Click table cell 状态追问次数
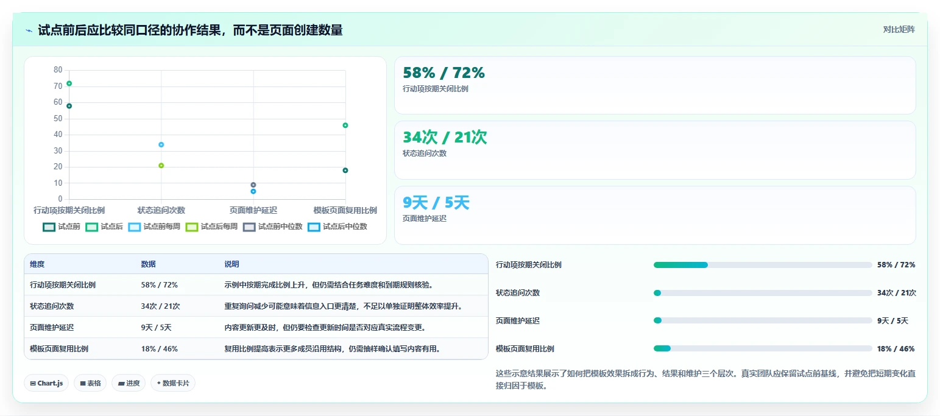The image size is (940, 416). 52,306
